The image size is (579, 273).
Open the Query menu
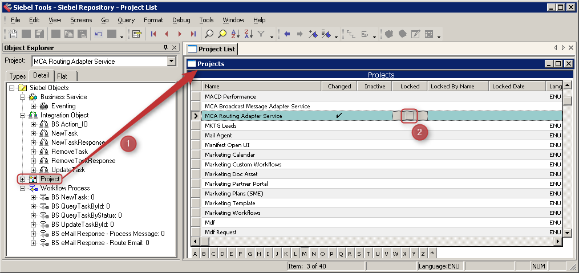coord(126,20)
